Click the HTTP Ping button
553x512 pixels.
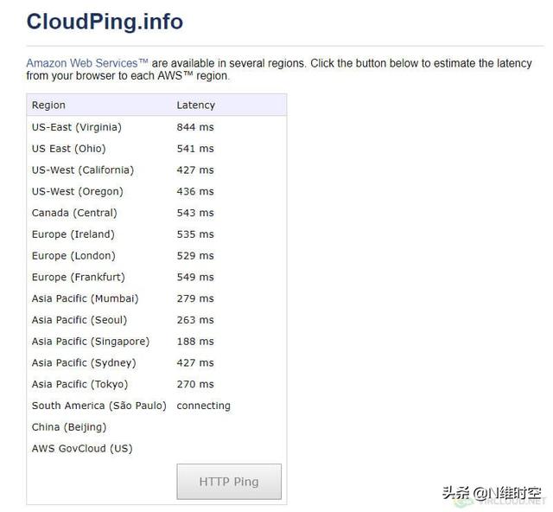(x=229, y=482)
